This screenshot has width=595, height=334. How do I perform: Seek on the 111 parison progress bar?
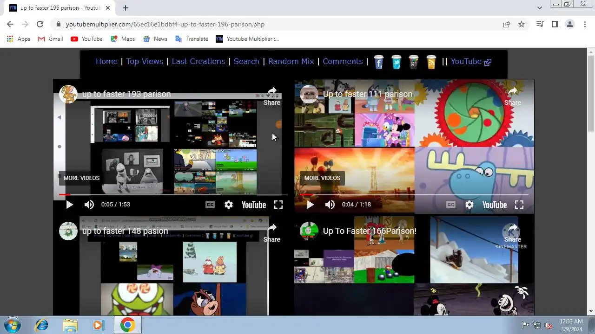click(414, 194)
